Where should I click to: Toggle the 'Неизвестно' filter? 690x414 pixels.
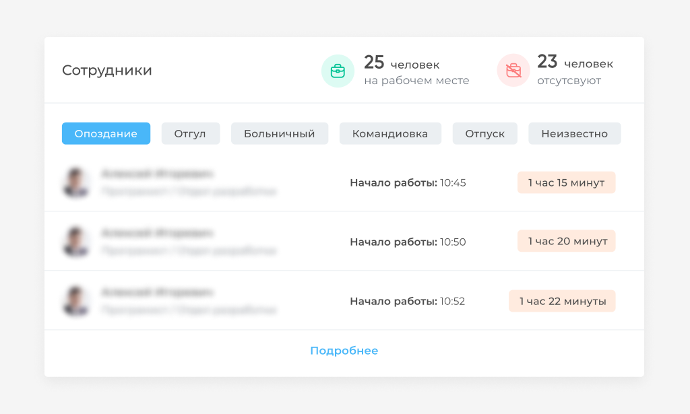[x=574, y=133]
